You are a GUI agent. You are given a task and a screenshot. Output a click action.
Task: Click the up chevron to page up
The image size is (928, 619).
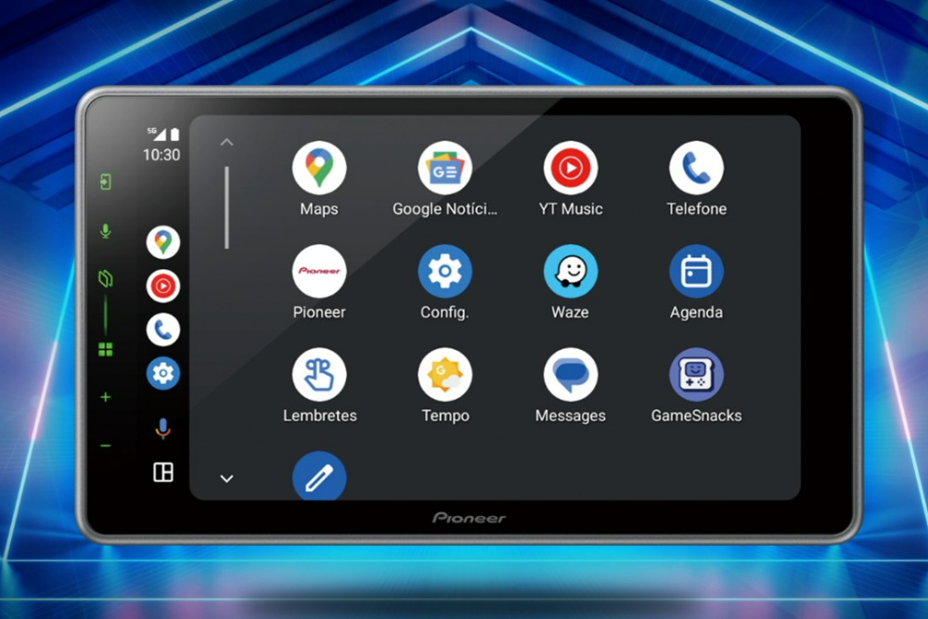[x=226, y=142]
